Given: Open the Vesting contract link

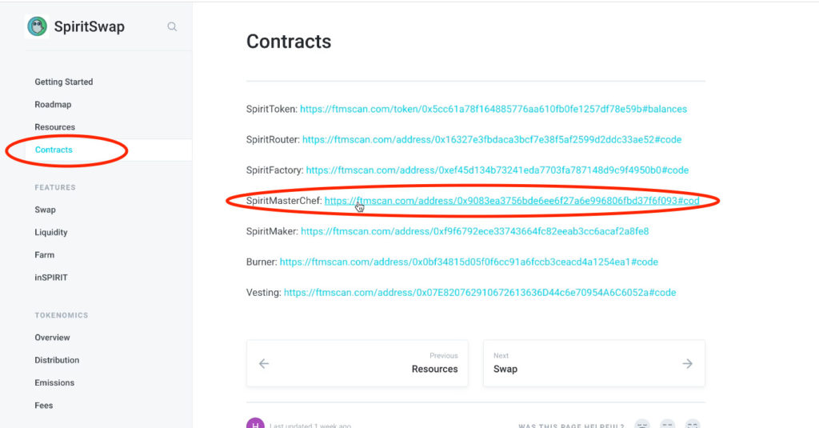Looking at the screenshot, I should 480,293.
